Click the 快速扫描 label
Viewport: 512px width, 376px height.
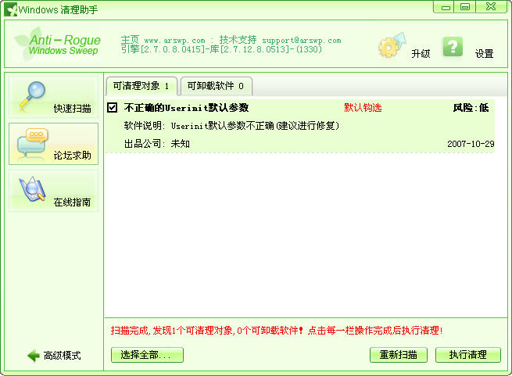pyautogui.click(x=72, y=108)
